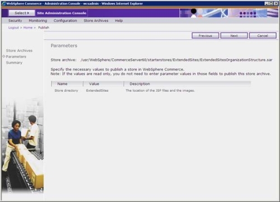Open the Store Archives menu
The image size is (280, 202).
[96, 21]
